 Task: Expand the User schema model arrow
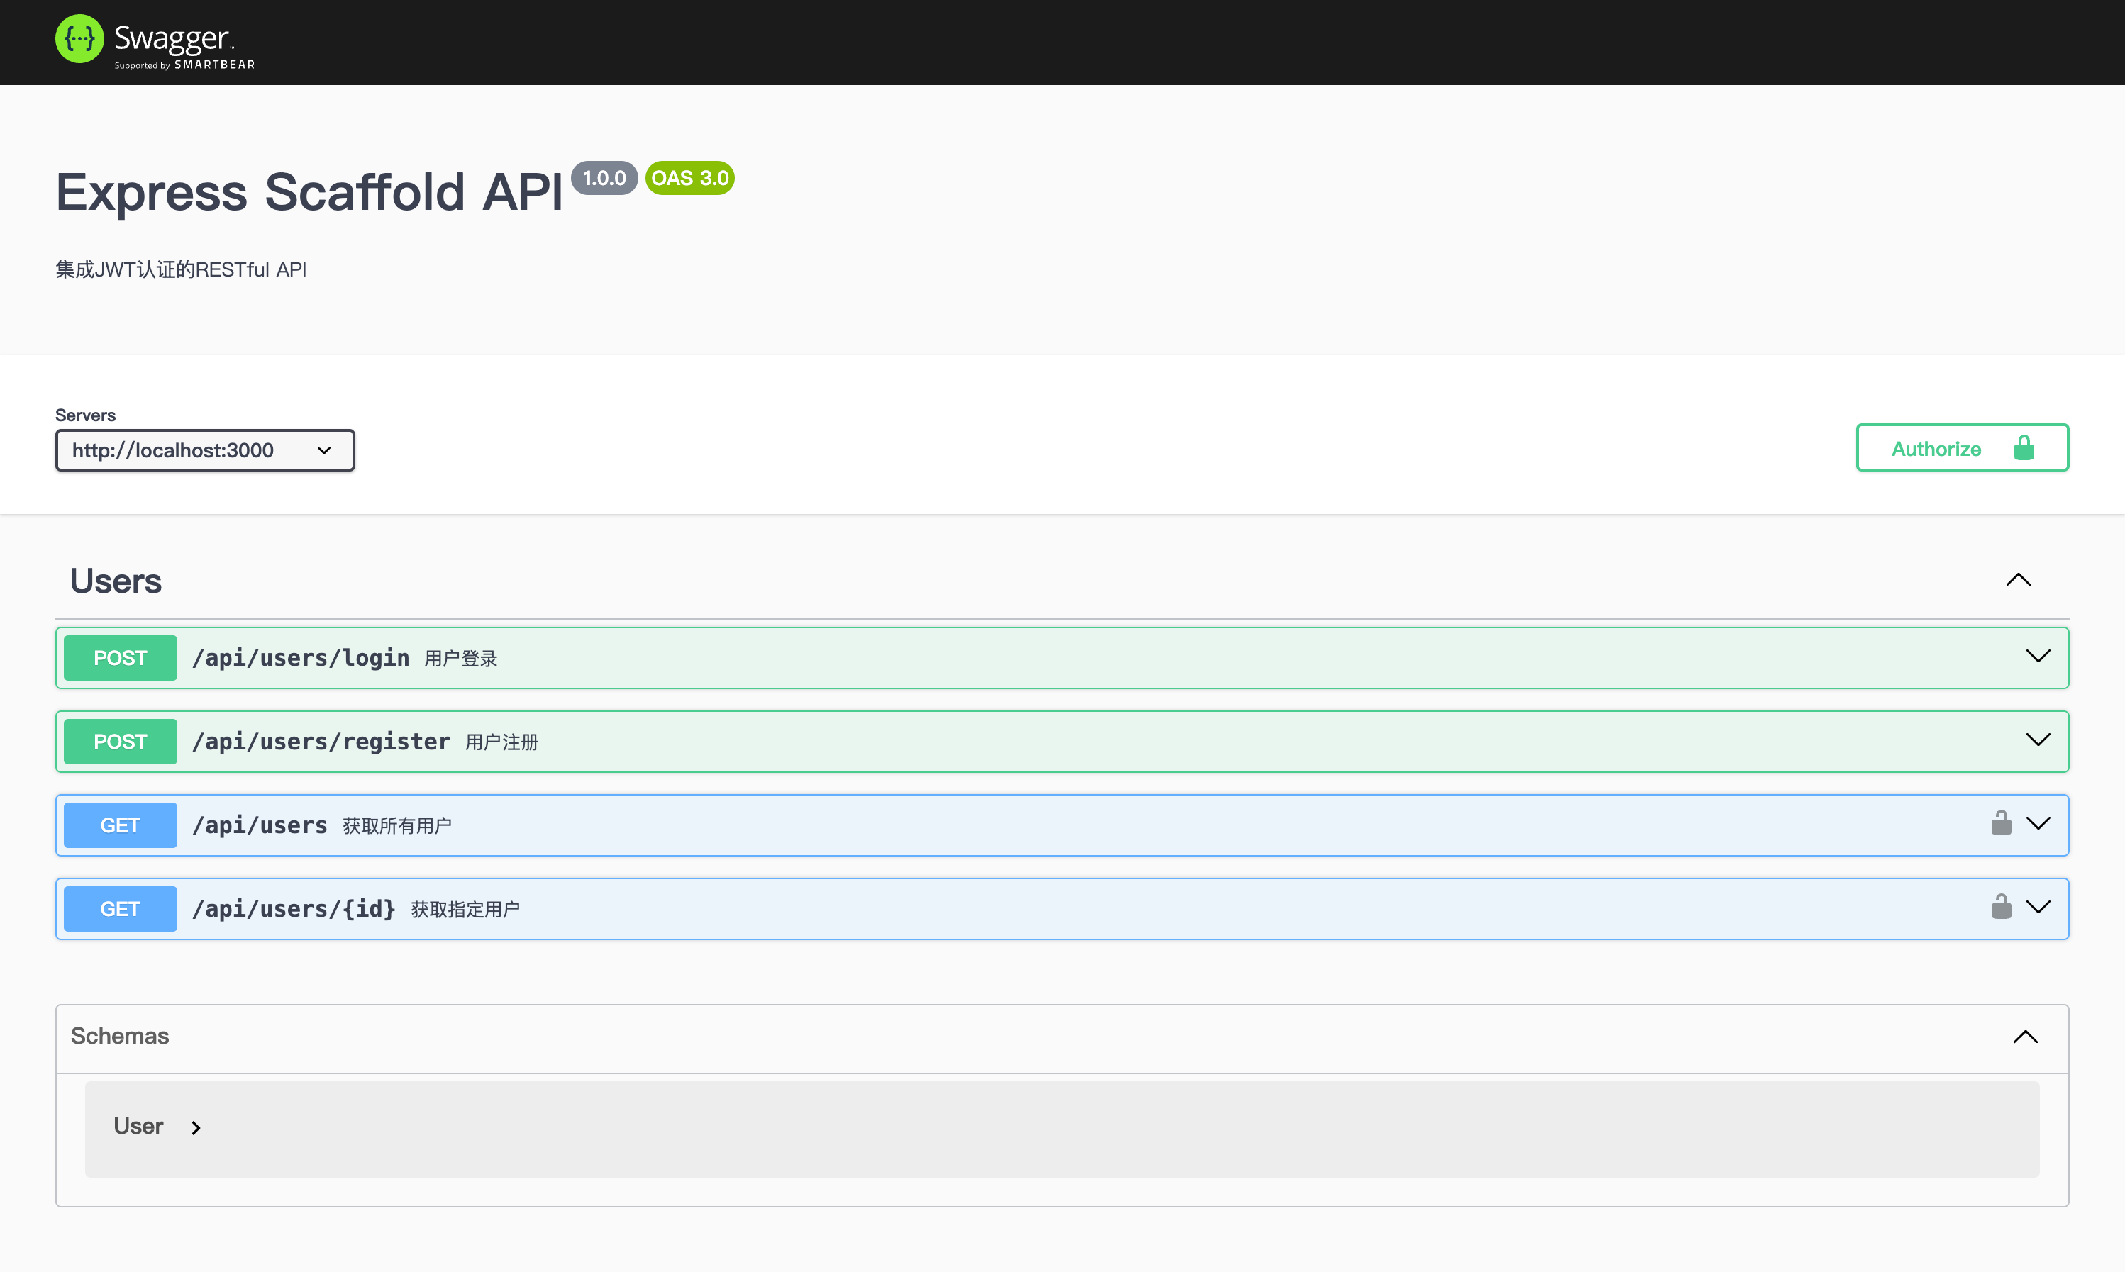[196, 1128]
